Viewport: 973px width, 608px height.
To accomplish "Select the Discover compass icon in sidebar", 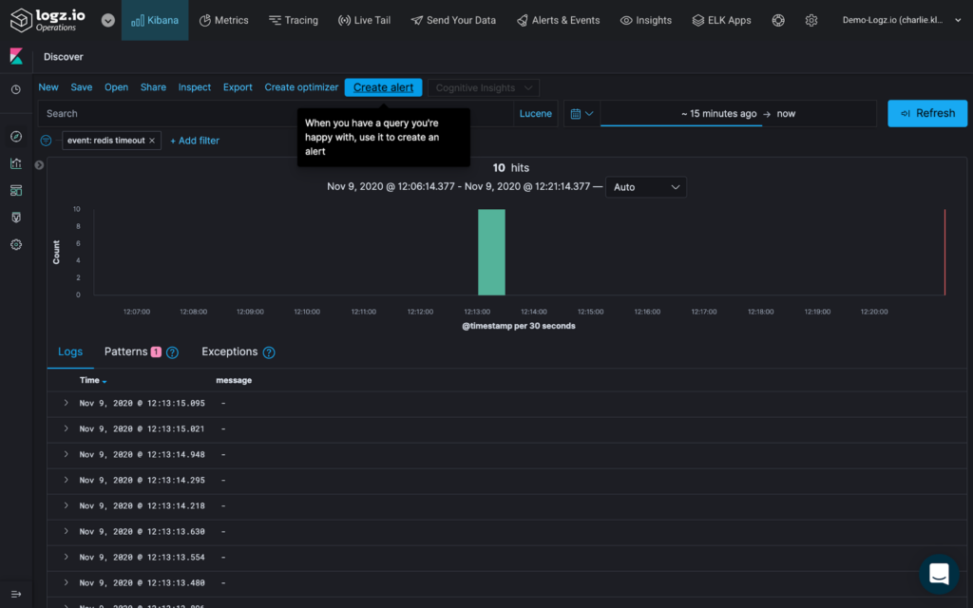I will 15,136.
